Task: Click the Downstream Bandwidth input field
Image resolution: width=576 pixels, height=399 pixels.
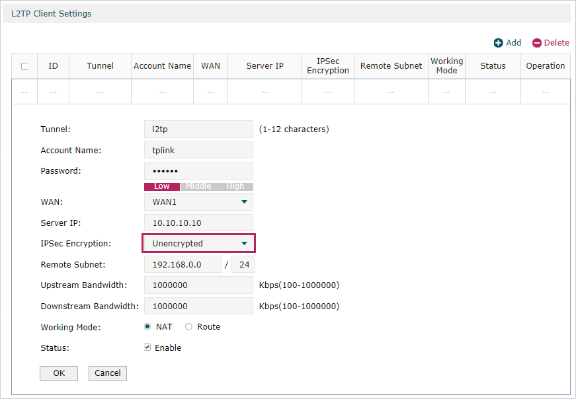Action: 198,307
